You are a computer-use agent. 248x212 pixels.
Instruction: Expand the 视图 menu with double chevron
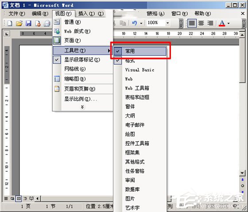coord(82,107)
